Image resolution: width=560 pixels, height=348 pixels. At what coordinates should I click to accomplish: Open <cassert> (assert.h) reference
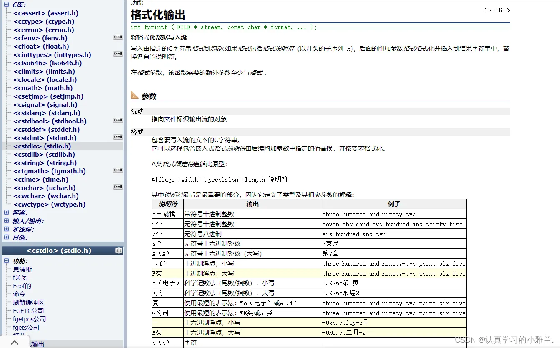46,13
